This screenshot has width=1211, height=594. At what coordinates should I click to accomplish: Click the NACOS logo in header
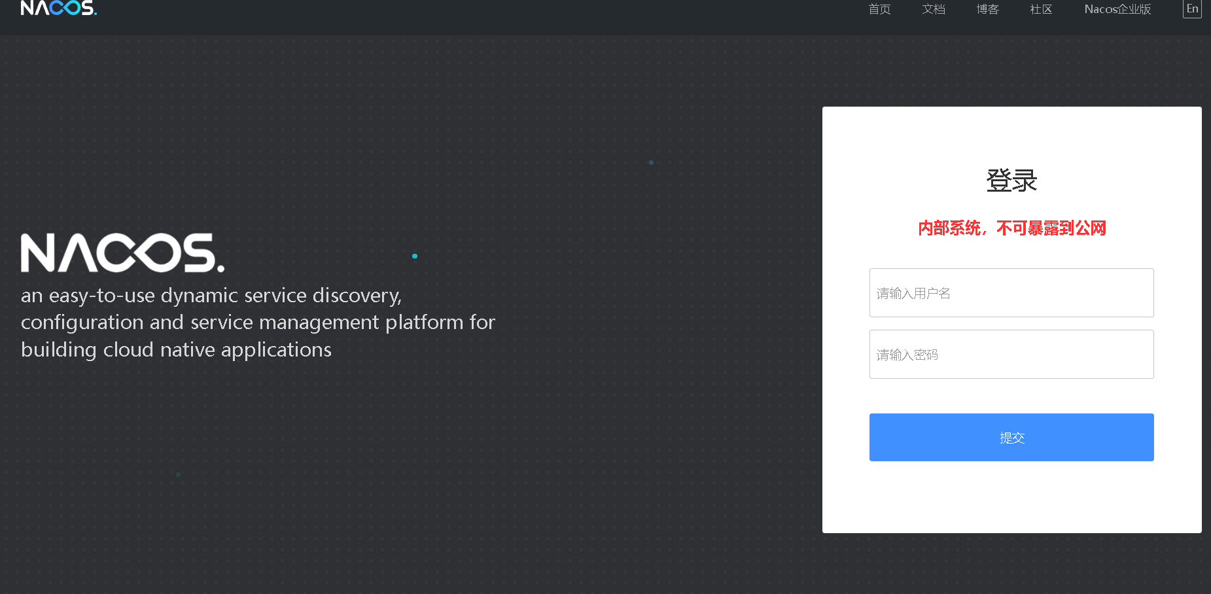pos(59,8)
